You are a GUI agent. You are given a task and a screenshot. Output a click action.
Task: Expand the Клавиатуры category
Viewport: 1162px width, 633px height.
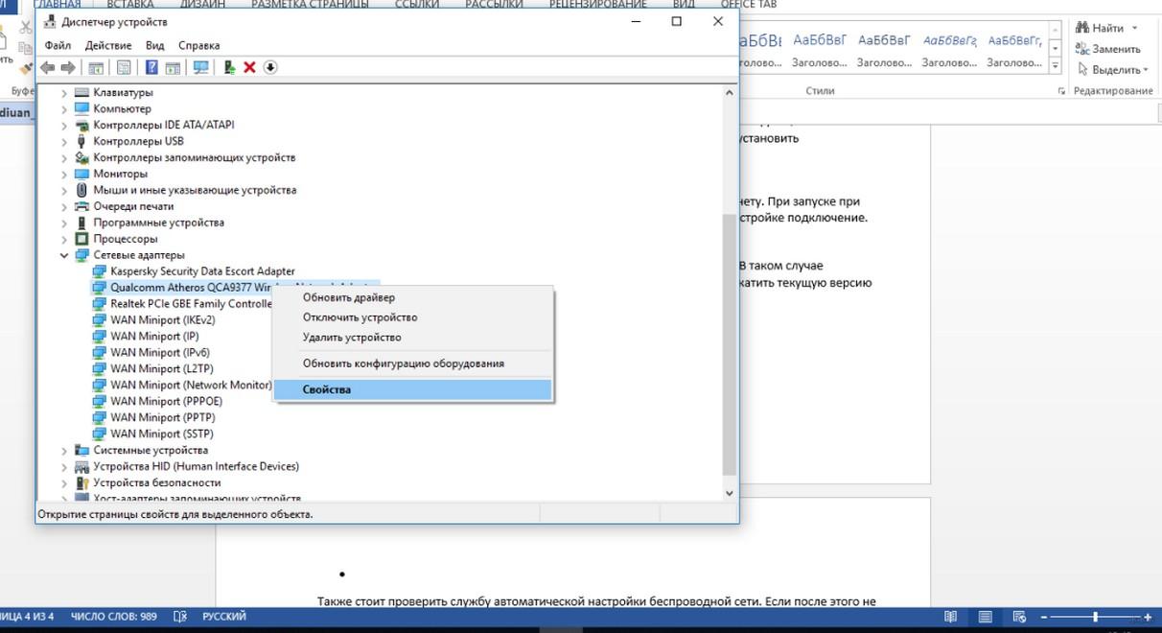click(x=64, y=93)
